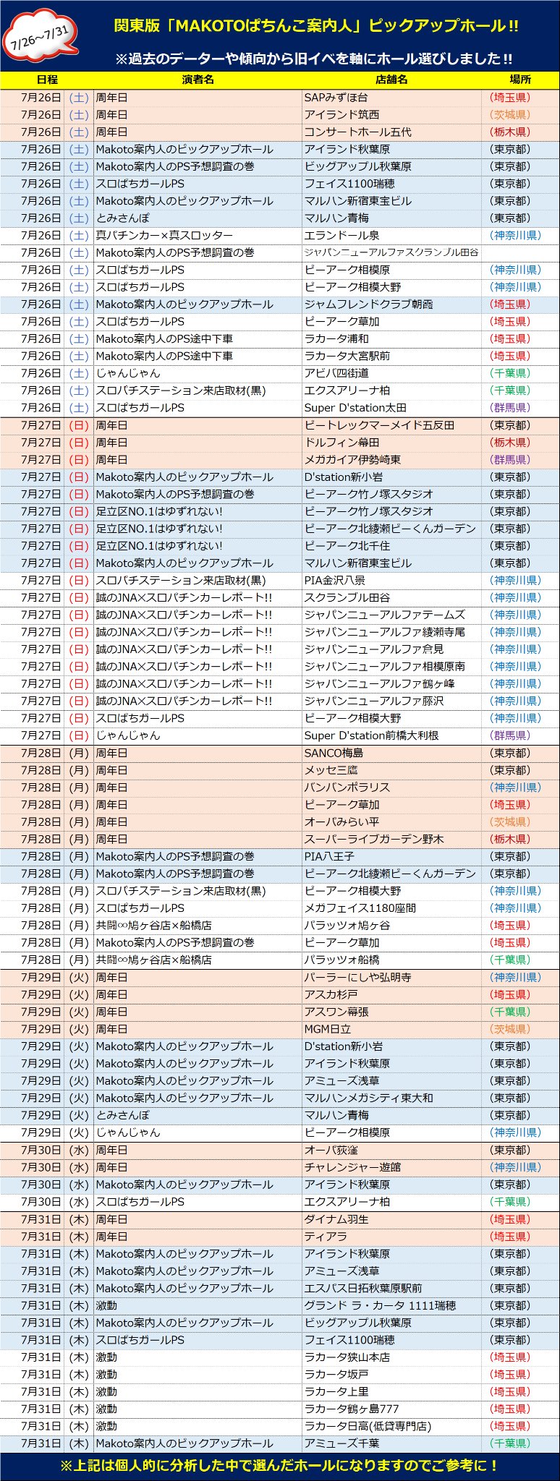Select the ラカータ坂戸 store cell
560x1481 pixels.
pos(391,1374)
